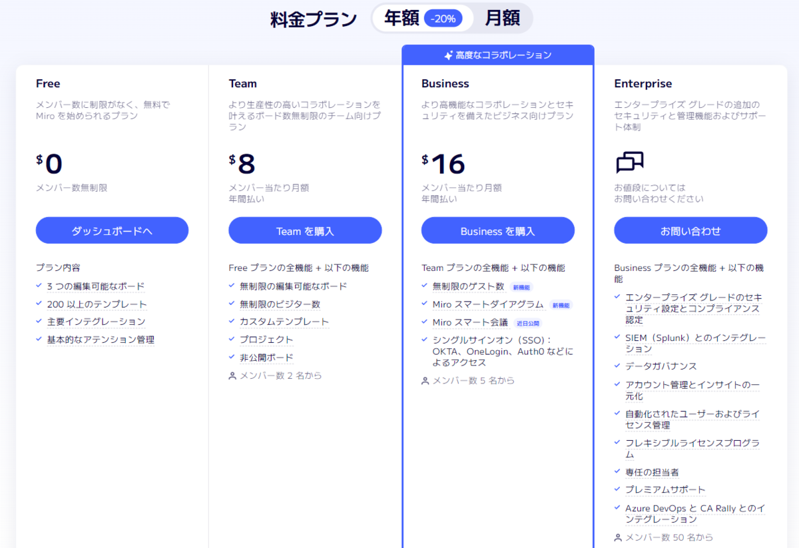Click the ダッシュボードへ button
799x548 pixels.
tap(112, 230)
